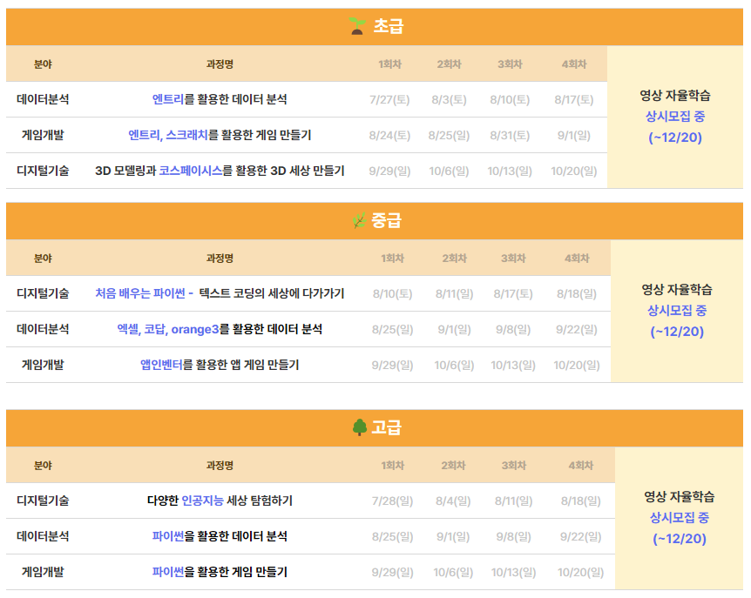Image resolution: width=751 pixels, height=598 pixels.
Task: Click 9/1(일) date in 초급 게임개발 row
Action: coord(574,136)
